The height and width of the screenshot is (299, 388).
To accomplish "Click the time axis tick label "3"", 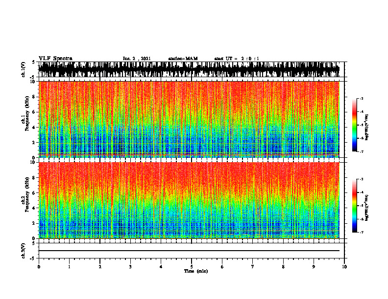I will point(130,267).
